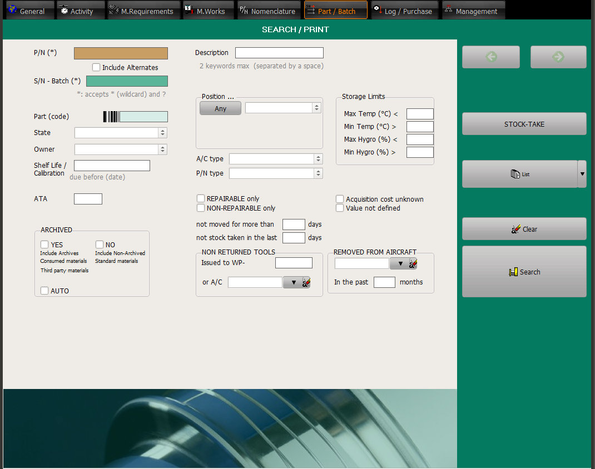Click the M.Works tab icon

[x=189, y=10]
